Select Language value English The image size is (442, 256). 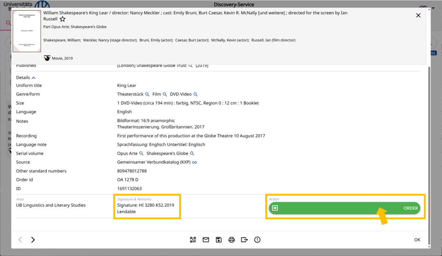click(124, 112)
